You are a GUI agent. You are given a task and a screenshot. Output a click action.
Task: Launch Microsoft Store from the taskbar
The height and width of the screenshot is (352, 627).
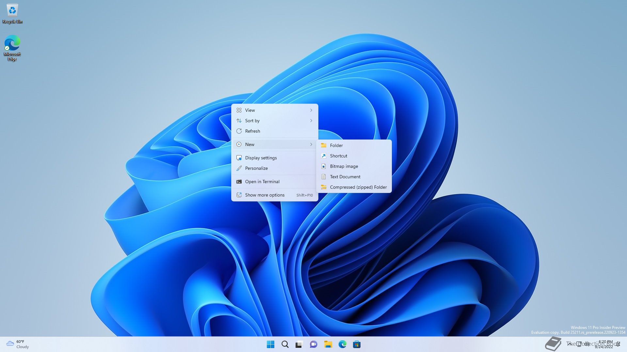[x=357, y=344]
